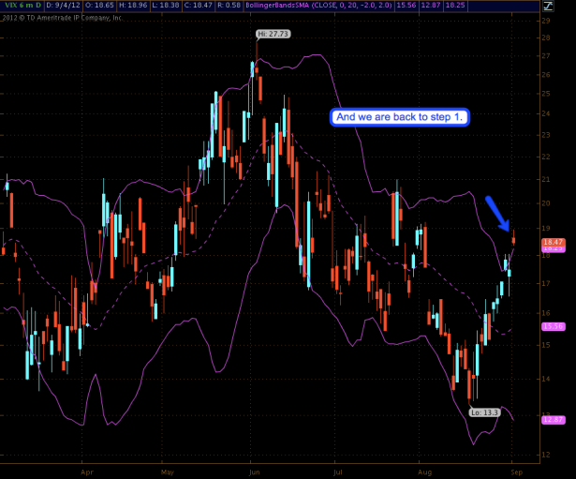Click the 15.56 midline price tag
The image size is (576, 479).
coord(551,326)
